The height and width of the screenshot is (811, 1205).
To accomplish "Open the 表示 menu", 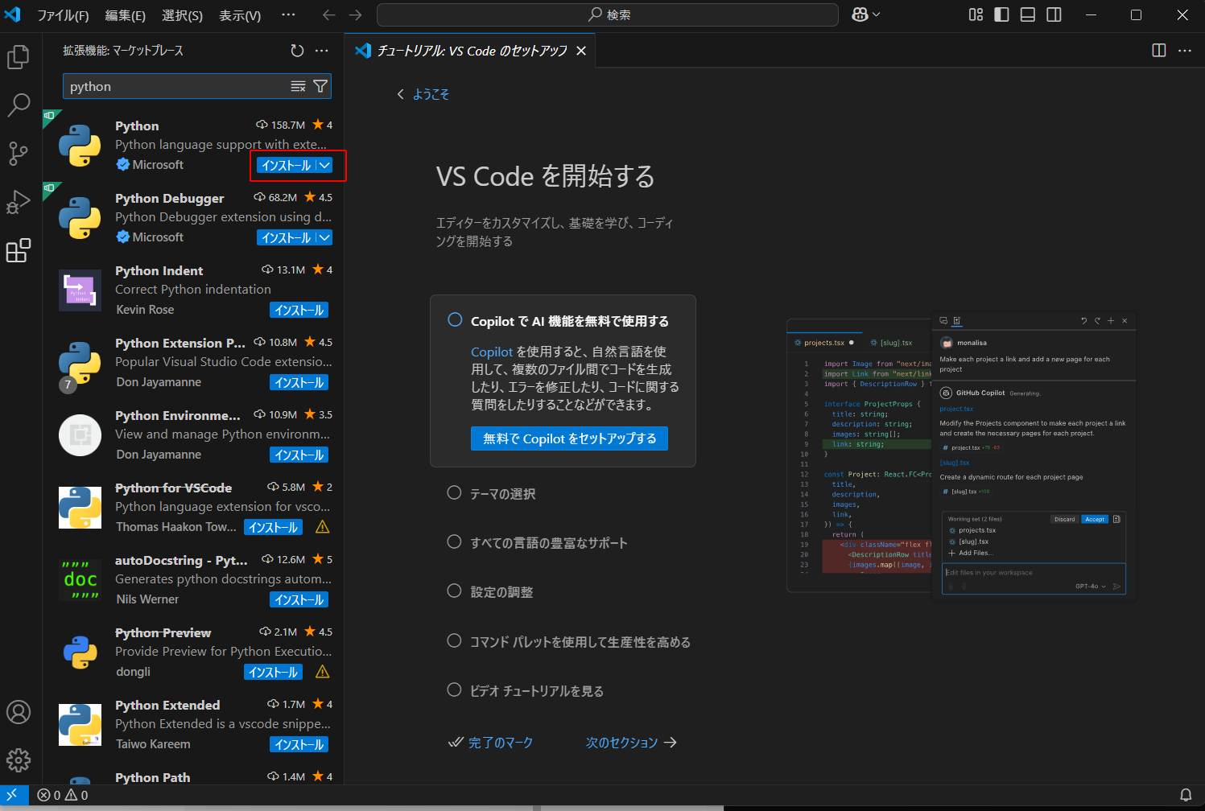I will pos(240,15).
